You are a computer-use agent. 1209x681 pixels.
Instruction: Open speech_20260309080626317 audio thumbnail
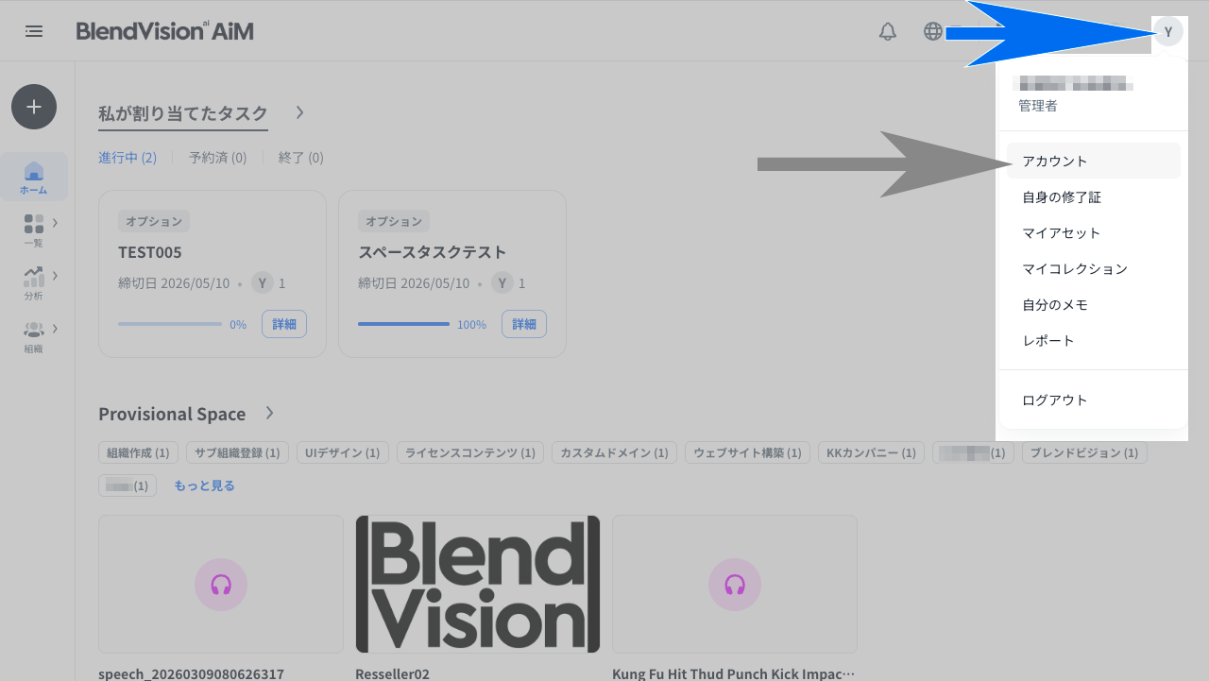221,585
